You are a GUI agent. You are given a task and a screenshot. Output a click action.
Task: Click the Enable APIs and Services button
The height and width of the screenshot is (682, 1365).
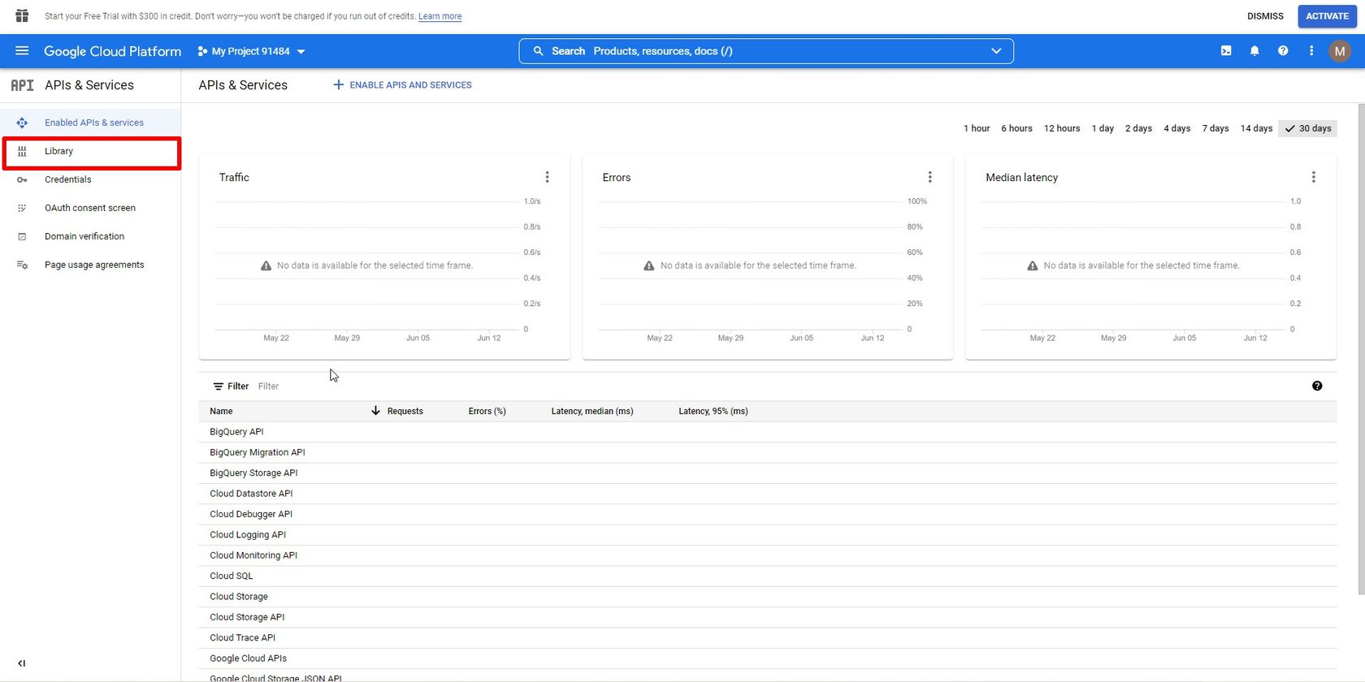pyautogui.click(x=402, y=84)
